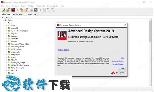Open the Help menu
The width and height of the screenshot is (154, 92).
pos(62,6)
